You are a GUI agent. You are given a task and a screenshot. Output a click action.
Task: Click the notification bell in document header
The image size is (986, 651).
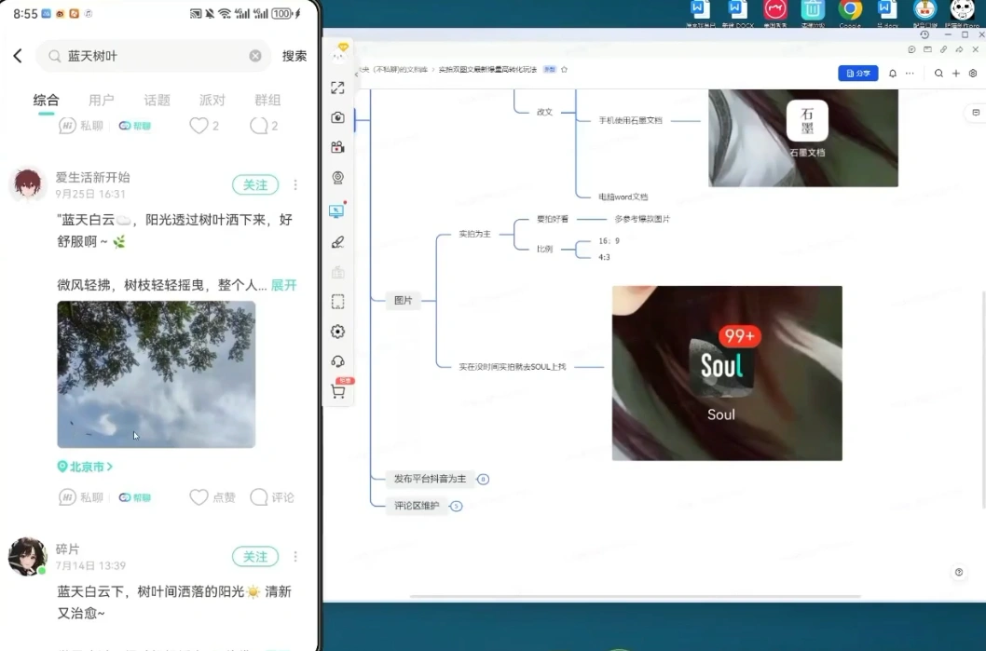pyautogui.click(x=892, y=74)
